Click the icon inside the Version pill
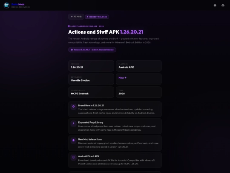This screenshot has height=173, width=230. (72, 50)
